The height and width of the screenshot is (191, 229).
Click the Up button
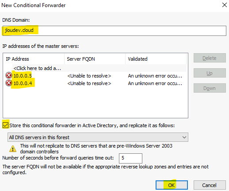coord(210,73)
